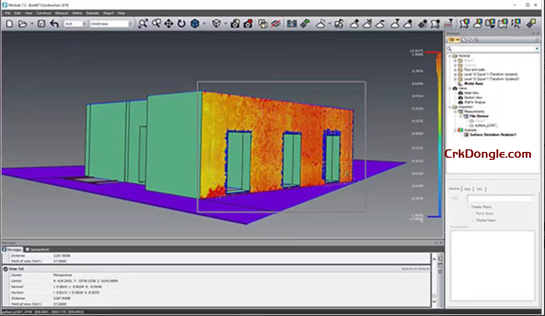Click the blue 3D cube view icon
This screenshot has height=316, width=545.
[195, 24]
